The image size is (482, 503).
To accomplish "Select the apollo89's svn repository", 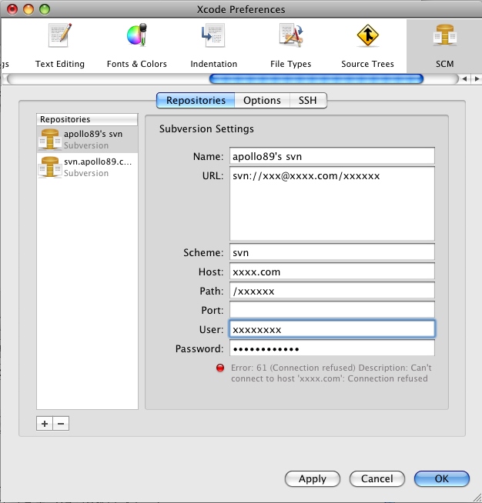I will pyautogui.click(x=87, y=139).
